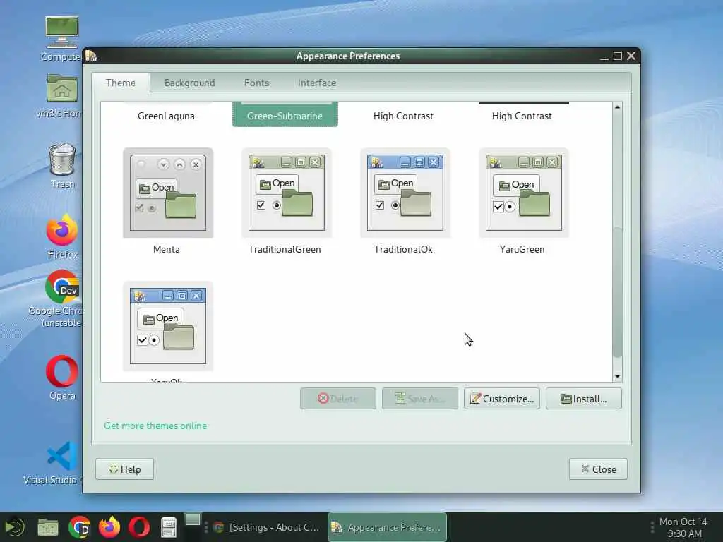Close the Appearance Preferences dialog
The height and width of the screenshot is (542, 723).
598,469
